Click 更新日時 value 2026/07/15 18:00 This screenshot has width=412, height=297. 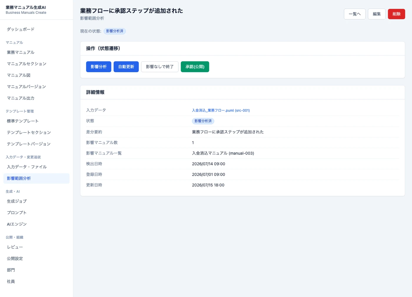click(x=208, y=185)
